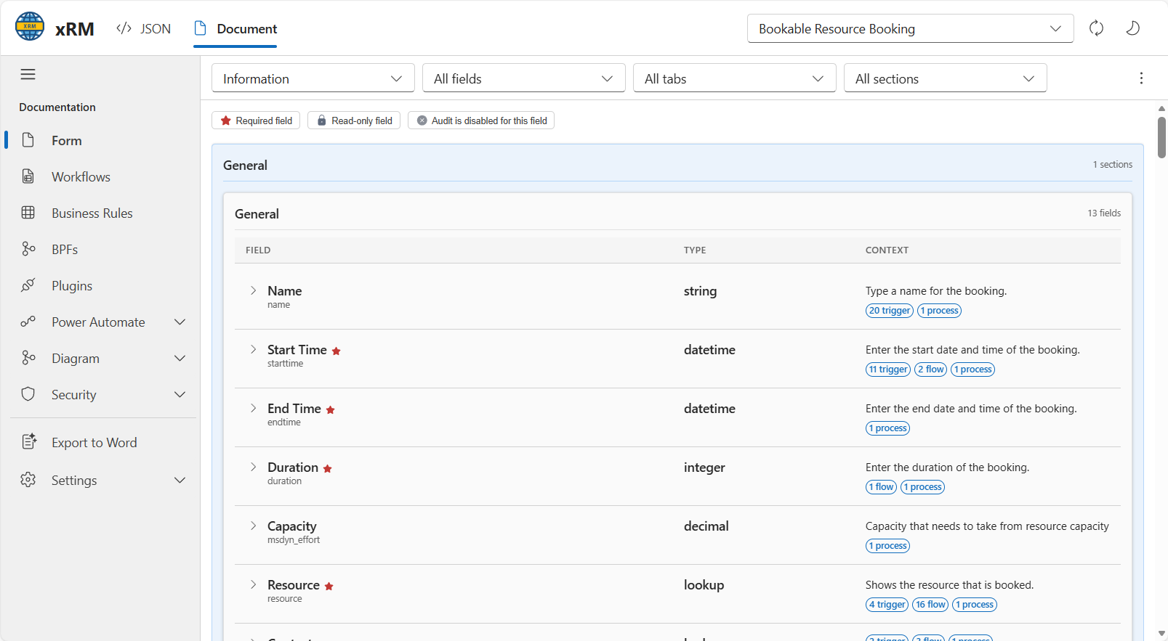Click the 2 flow badge for Start Time

pos(931,370)
